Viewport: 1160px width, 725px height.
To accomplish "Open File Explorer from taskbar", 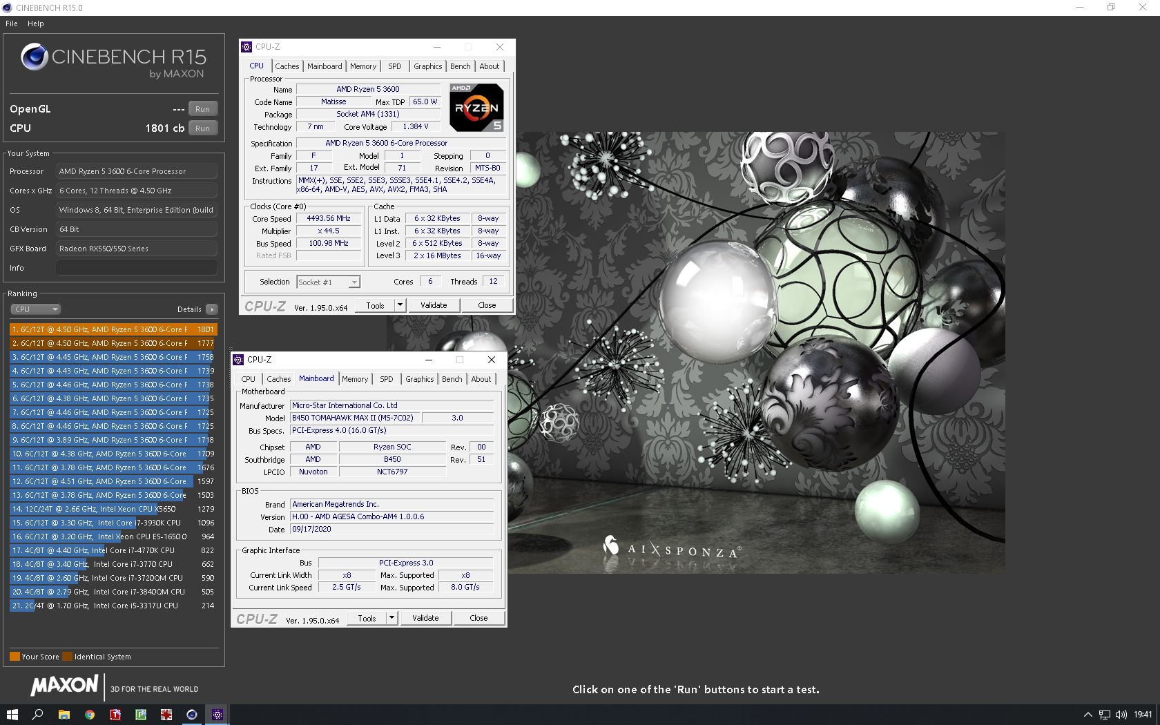I will coord(64,715).
